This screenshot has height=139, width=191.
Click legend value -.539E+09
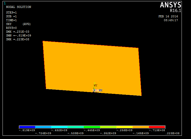pyautogui.click(x=76, y=133)
